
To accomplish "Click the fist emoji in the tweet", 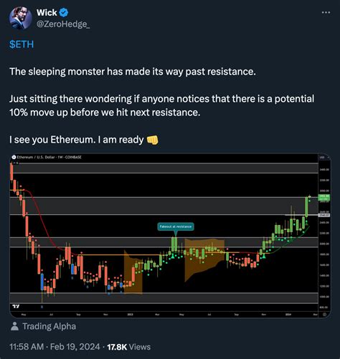I will (152, 140).
